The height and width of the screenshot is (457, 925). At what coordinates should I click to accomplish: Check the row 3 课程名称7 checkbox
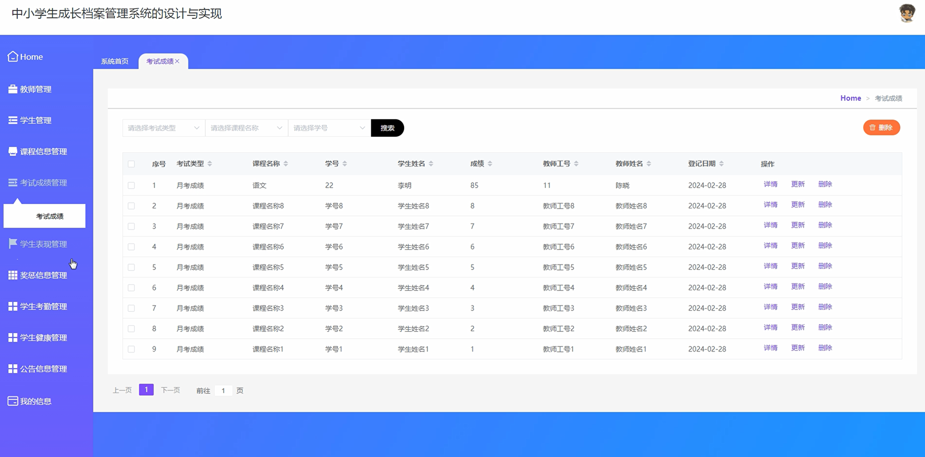131,226
